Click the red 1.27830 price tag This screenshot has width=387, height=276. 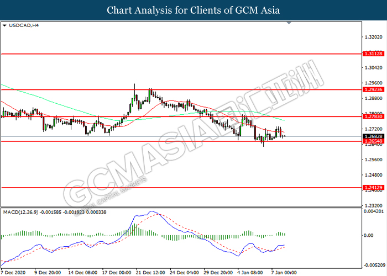(x=372, y=117)
